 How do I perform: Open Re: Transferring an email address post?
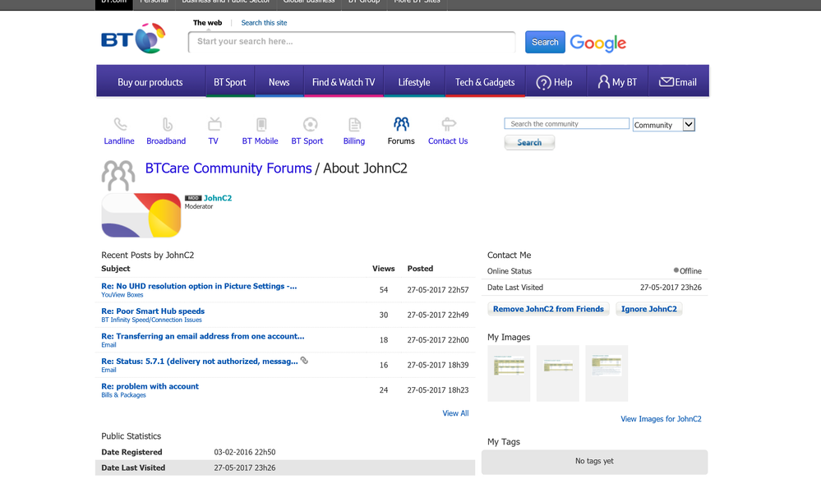[x=203, y=336]
